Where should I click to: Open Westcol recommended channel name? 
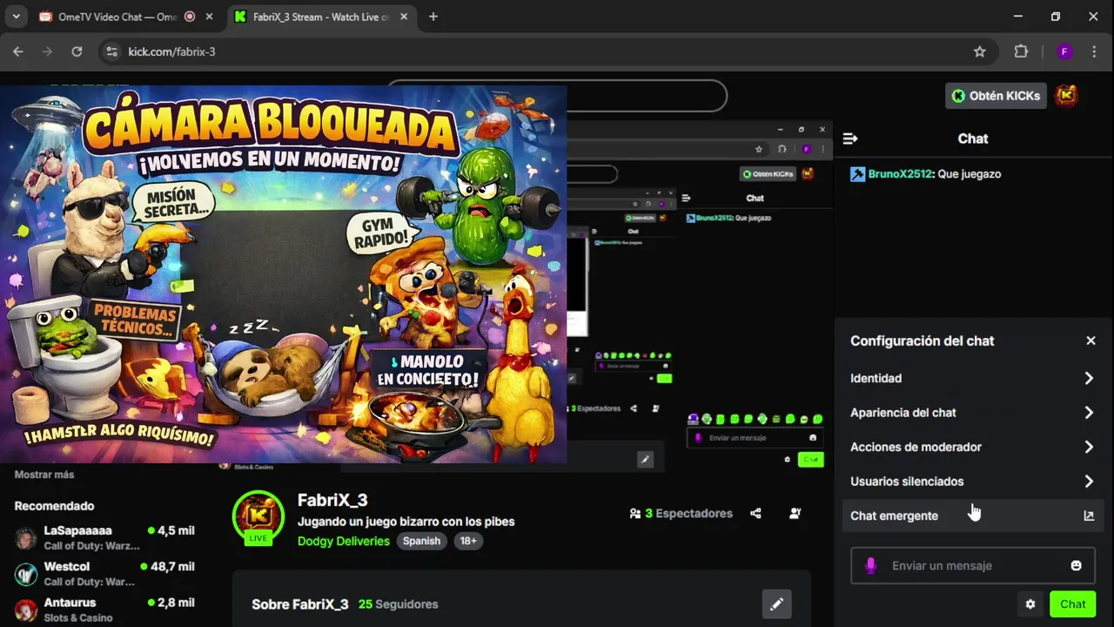67,566
